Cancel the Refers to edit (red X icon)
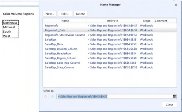The image size is (182, 112). 46,97
